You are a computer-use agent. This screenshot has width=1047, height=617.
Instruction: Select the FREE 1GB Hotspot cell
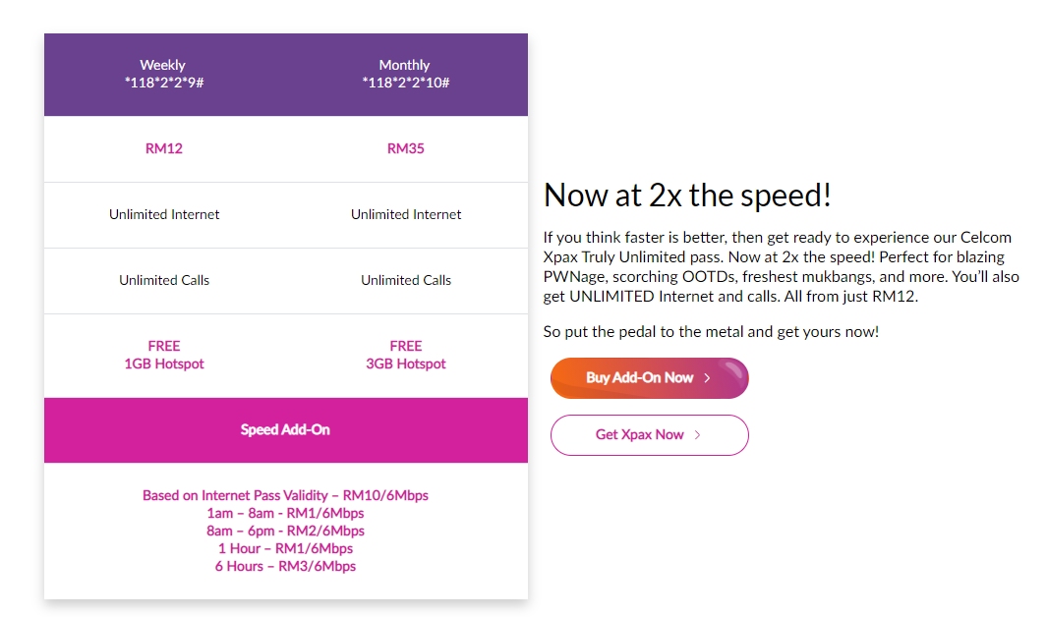[x=164, y=356]
